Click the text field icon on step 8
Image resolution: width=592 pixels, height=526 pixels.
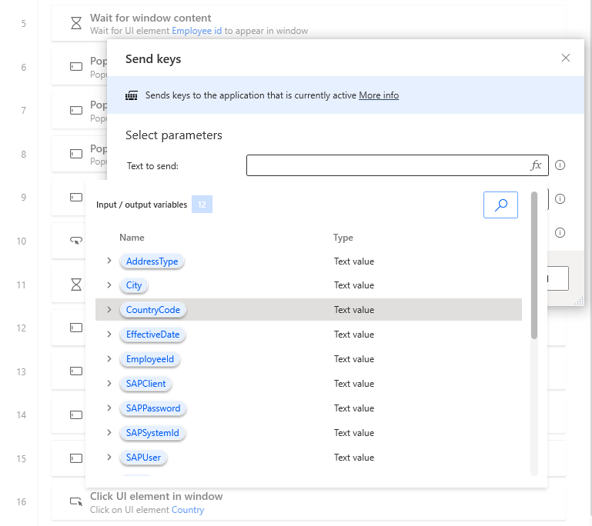(x=76, y=154)
